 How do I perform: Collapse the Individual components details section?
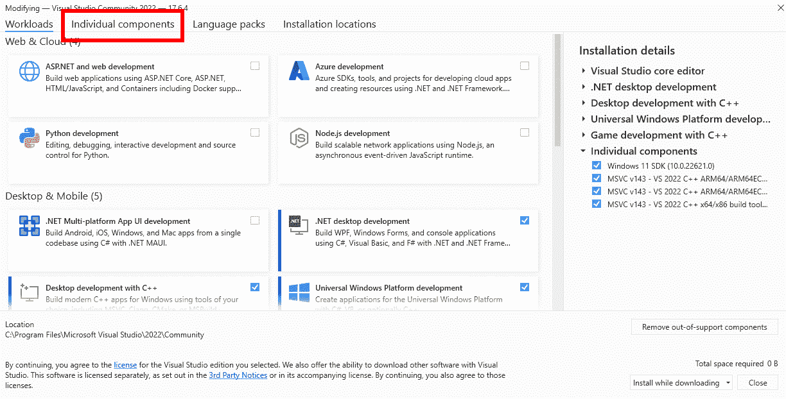584,151
